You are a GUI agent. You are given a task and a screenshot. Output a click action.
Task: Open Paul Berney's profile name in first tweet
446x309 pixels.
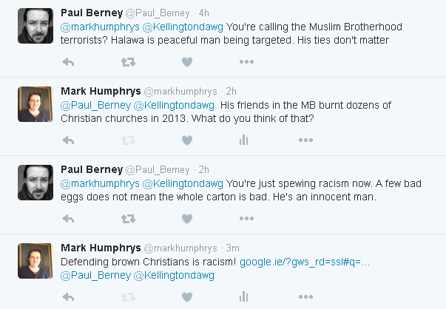[92, 13]
